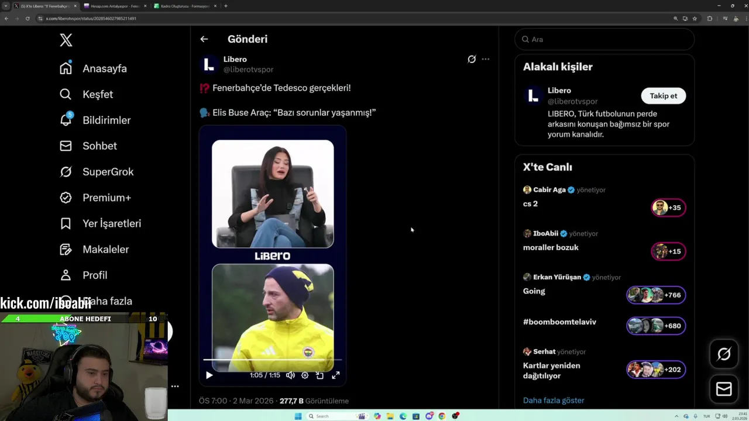Open the Sohbet messages page
Screen dimensions: 749x421
point(88,146)
